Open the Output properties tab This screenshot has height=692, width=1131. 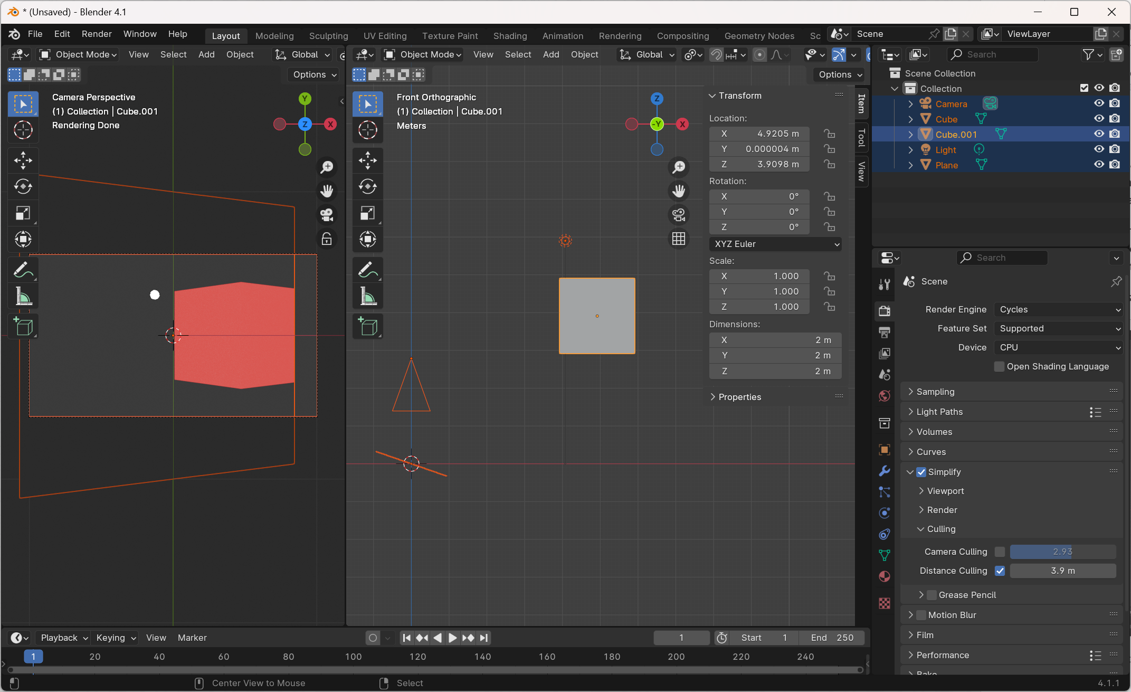tap(885, 332)
